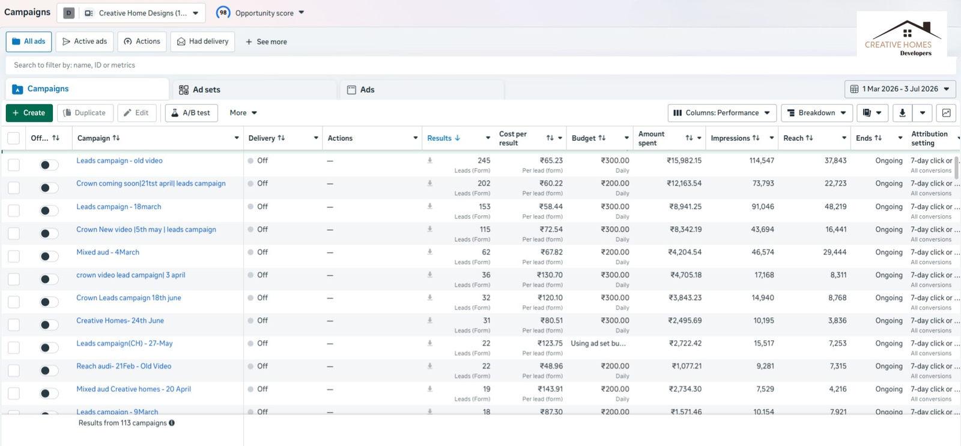Open the date range 1 Mar 2026 - 3 Jul 2026 dropdown

tap(900, 89)
